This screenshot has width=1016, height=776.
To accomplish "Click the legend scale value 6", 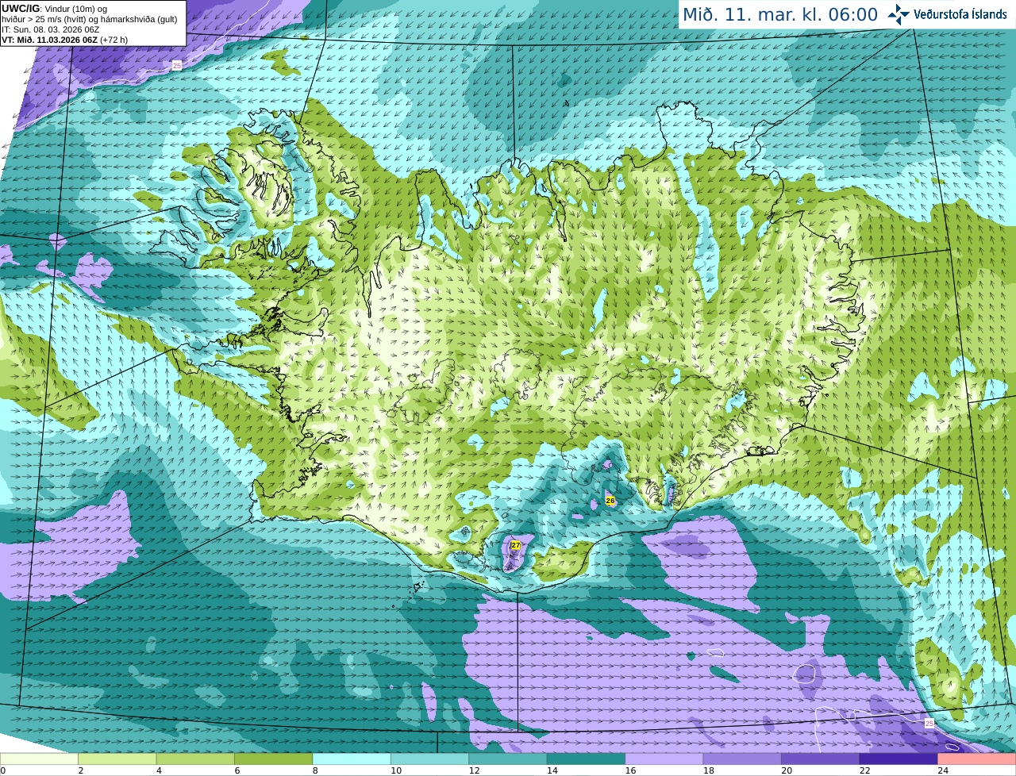I will [237, 770].
